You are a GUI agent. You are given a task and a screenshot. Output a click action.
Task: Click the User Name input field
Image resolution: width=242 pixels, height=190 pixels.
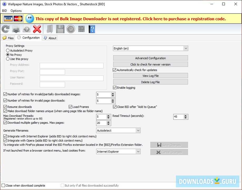pos(72,78)
